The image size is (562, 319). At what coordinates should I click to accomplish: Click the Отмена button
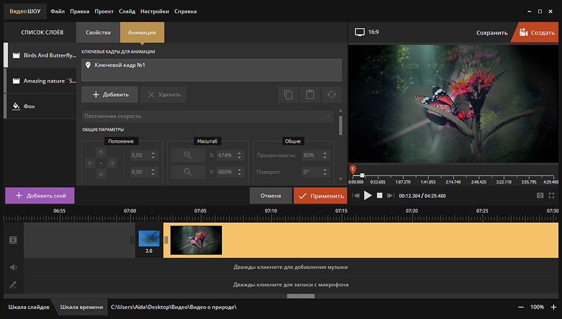pos(271,196)
